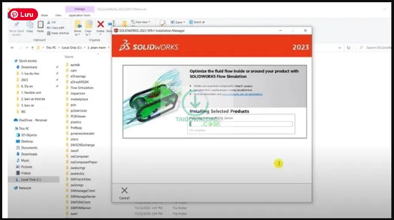Open Desktop under This PC
394x220 pixels.
(x=27, y=141)
